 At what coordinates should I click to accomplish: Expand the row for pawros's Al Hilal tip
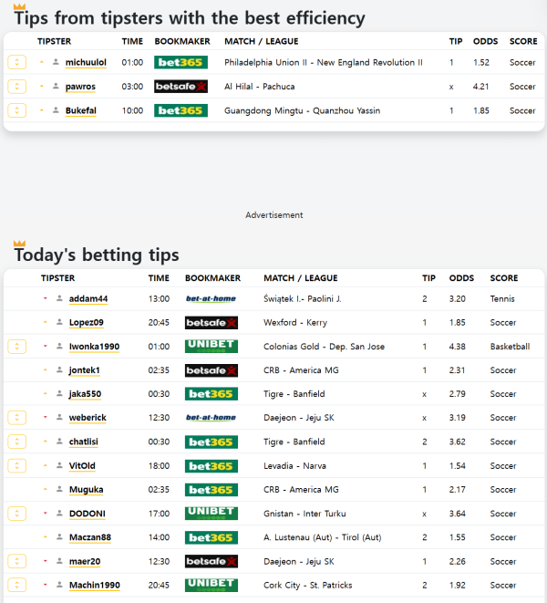pyautogui.click(x=16, y=87)
